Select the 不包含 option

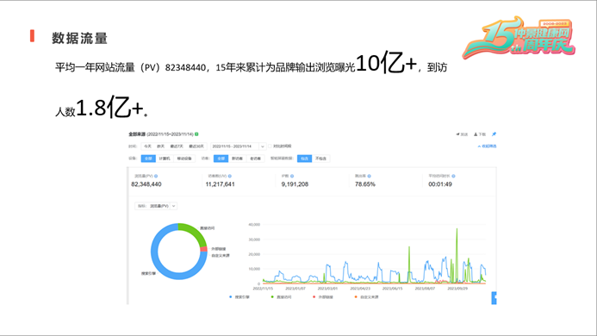[x=321, y=159]
